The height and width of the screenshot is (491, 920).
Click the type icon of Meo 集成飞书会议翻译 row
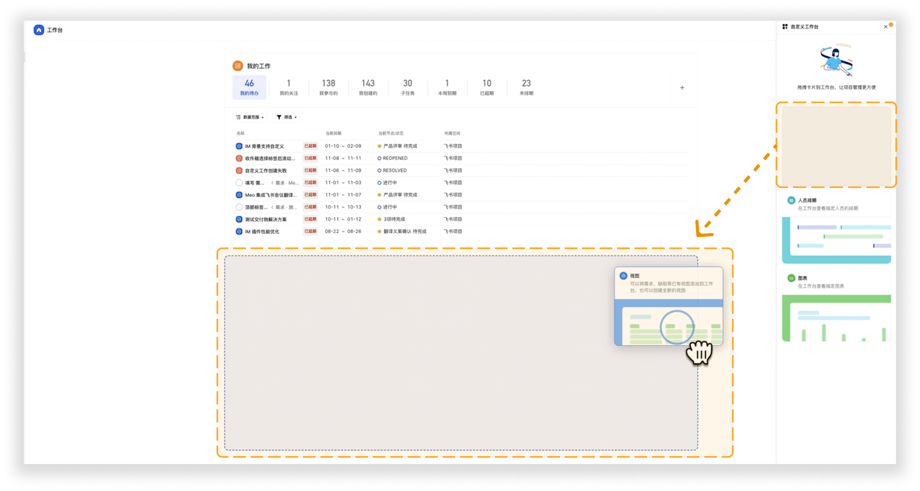[239, 195]
